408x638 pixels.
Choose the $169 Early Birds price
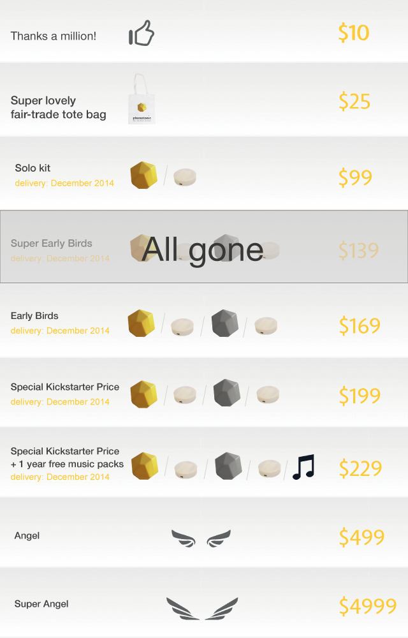click(x=360, y=325)
